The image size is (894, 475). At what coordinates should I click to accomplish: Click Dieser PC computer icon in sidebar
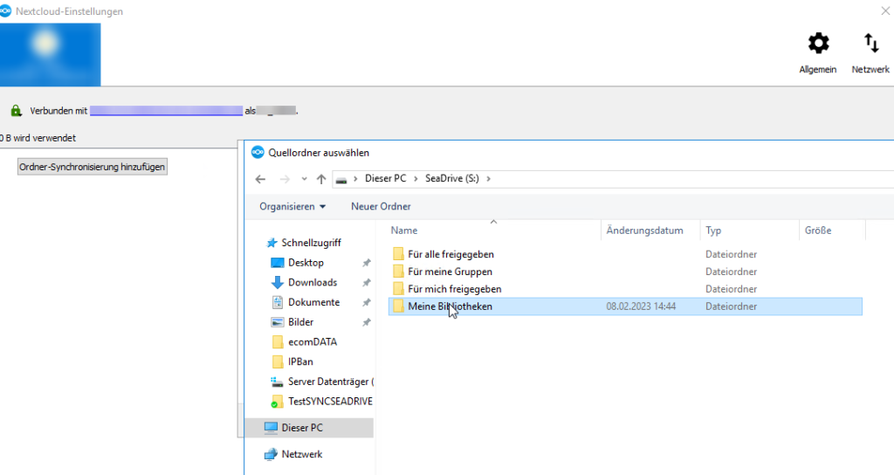(x=271, y=428)
